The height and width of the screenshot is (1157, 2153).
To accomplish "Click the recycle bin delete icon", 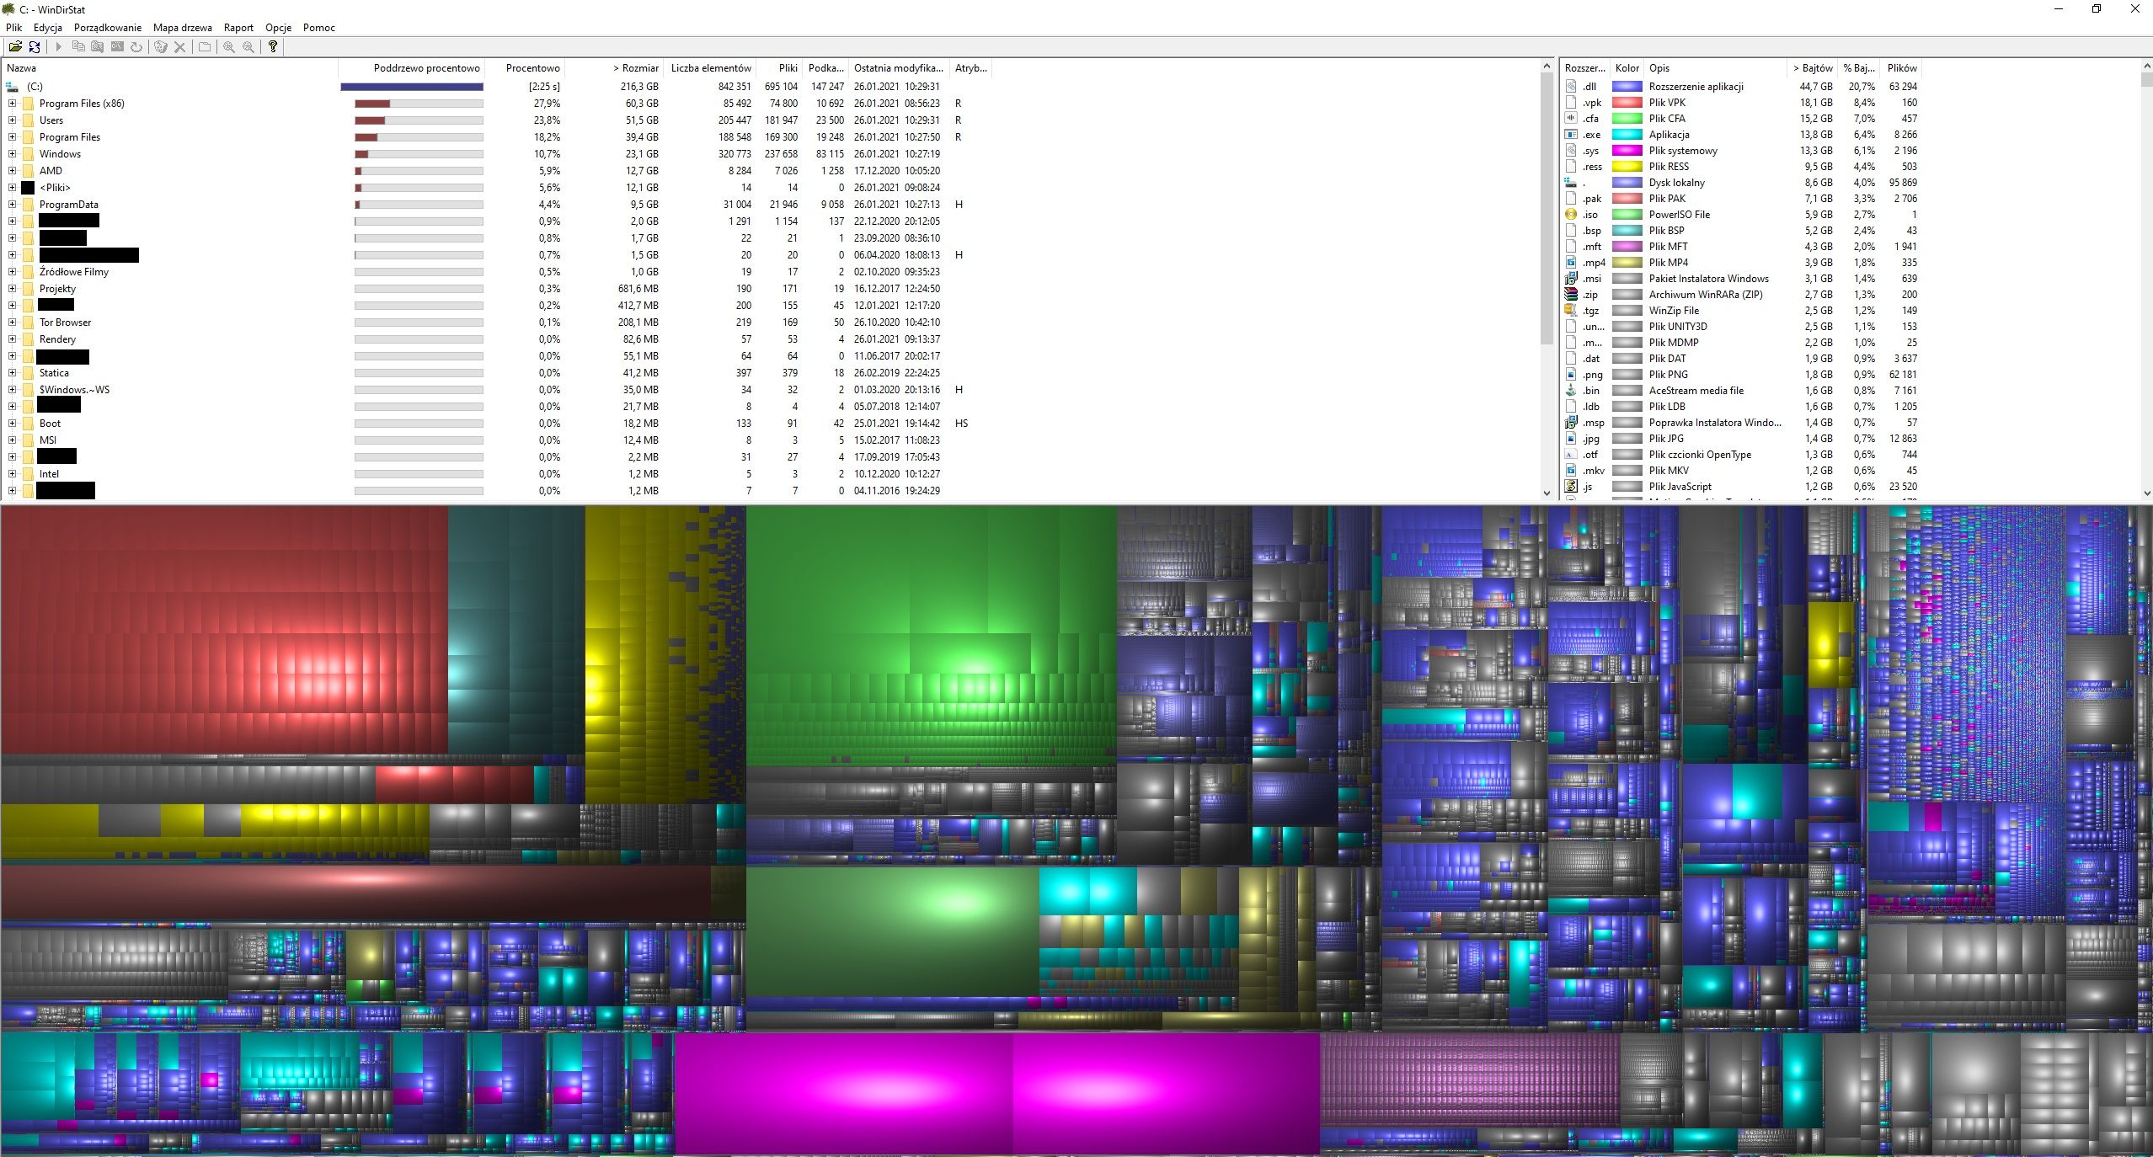I will (x=160, y=47).
